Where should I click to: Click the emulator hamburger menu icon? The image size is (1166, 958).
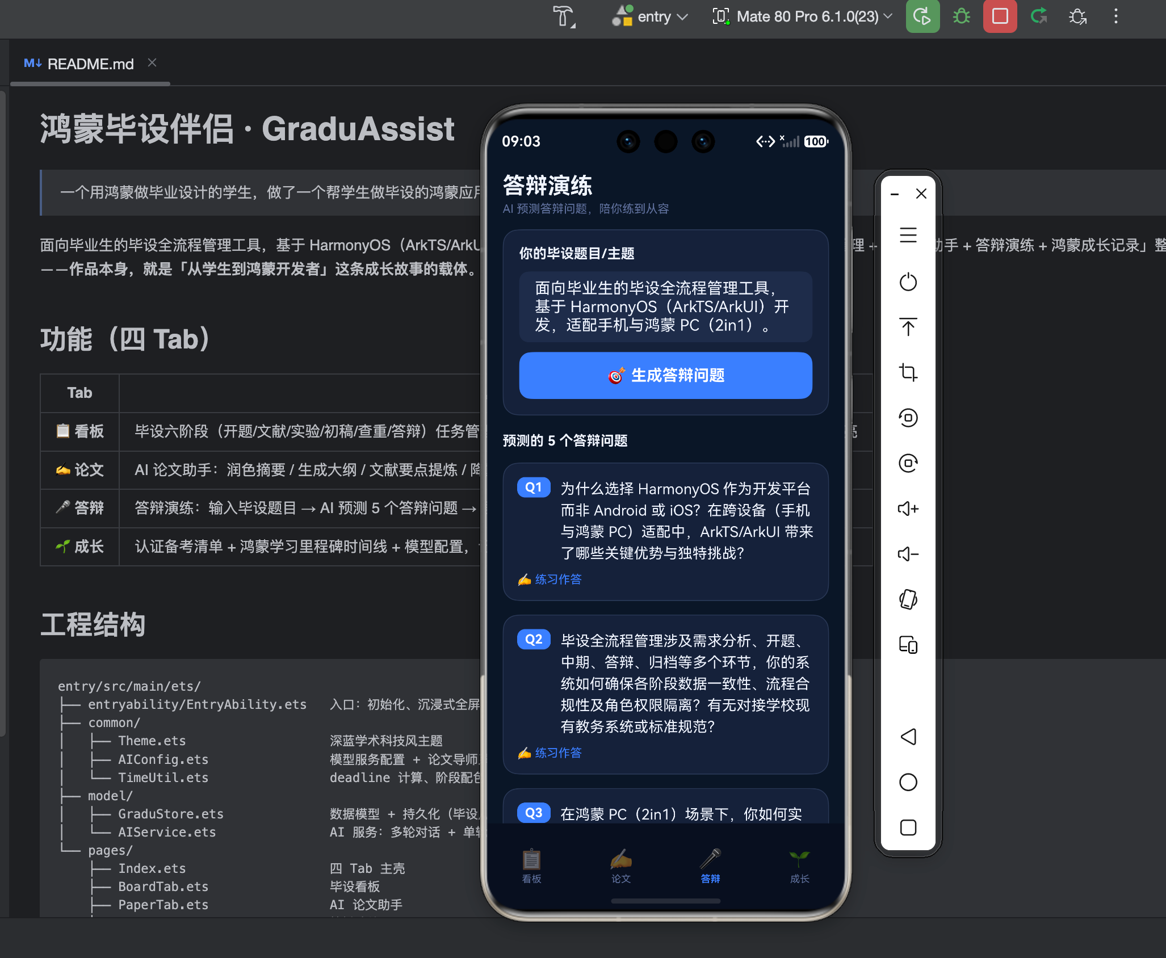(x=908, y=235)
